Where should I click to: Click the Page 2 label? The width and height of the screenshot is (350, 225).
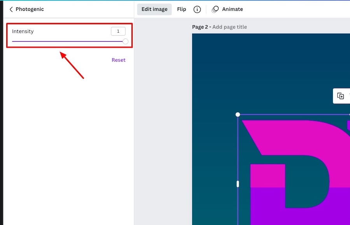(x=201, y=27)
